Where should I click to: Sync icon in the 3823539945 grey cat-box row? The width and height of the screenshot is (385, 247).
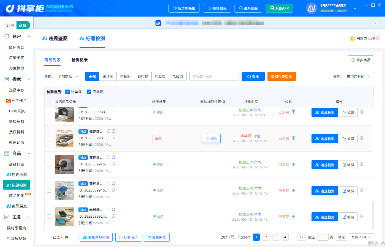tap(114, 157)
